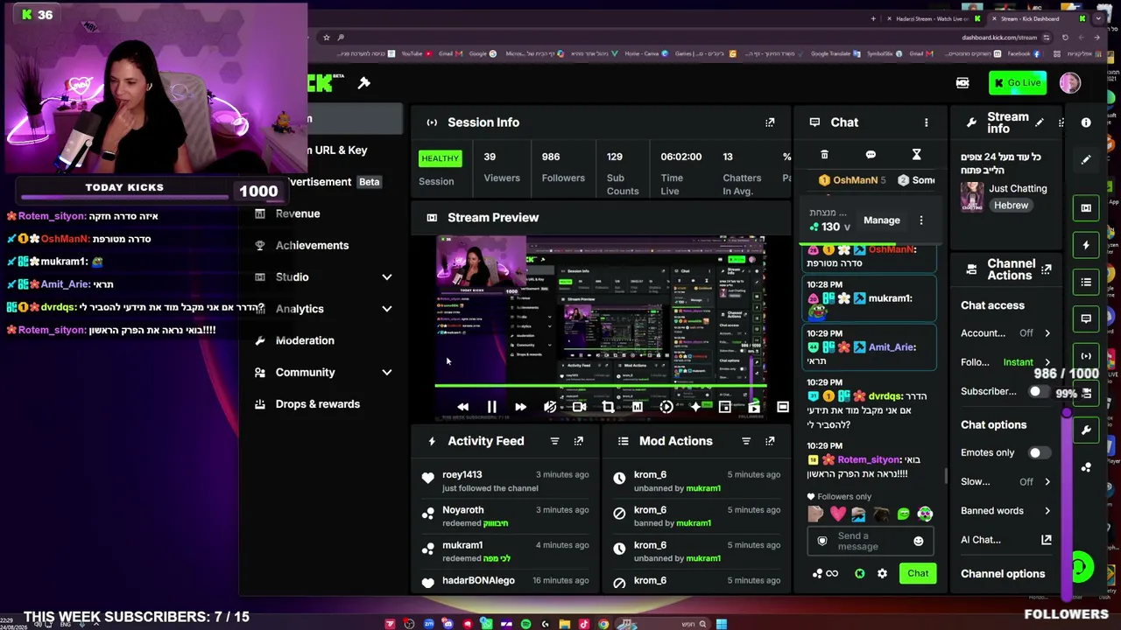Filter the Mod Actions list
1121x630 pixels.
[x=746, y=441]
